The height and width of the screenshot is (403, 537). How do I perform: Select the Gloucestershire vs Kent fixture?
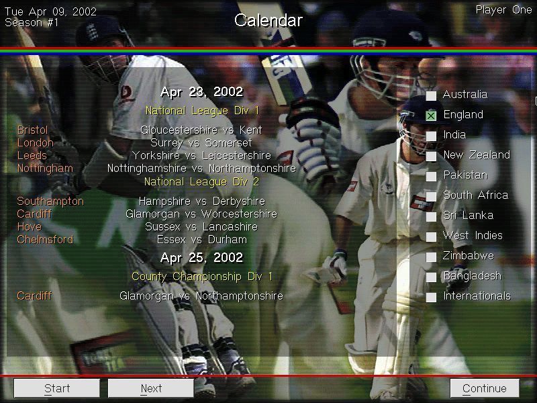pyautogui.click(x=201, y=130)
